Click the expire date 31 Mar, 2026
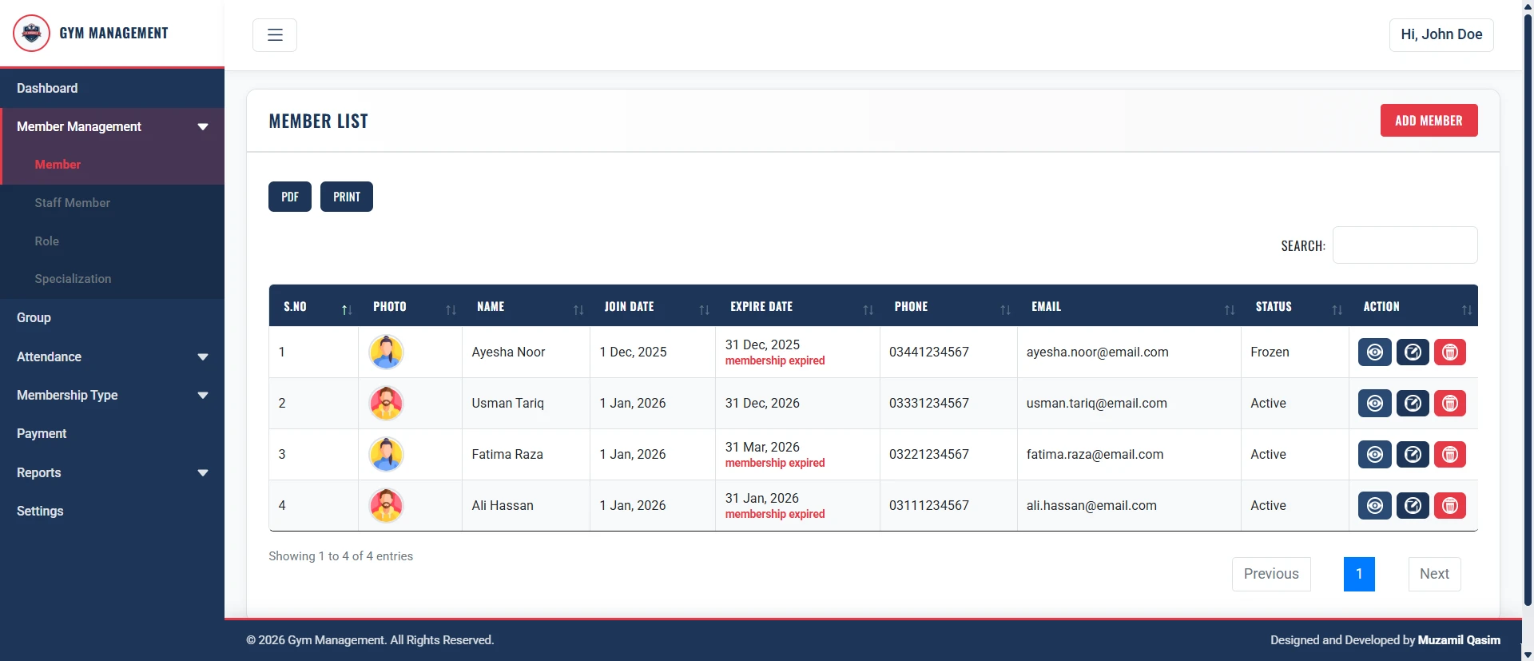This screenshot has width=1534, height=661. tap(762, 447)
